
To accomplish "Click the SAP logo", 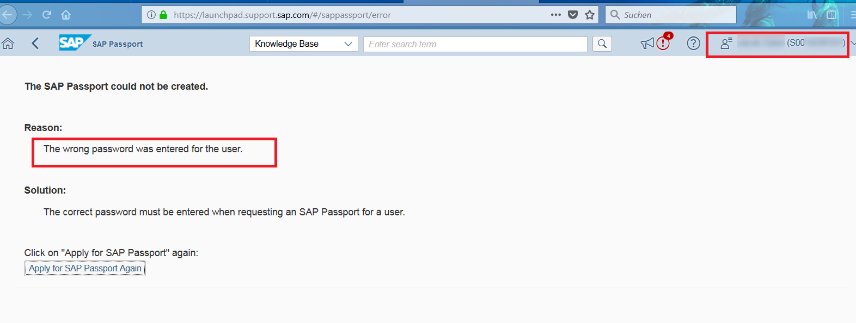I will tap(75, 42).
